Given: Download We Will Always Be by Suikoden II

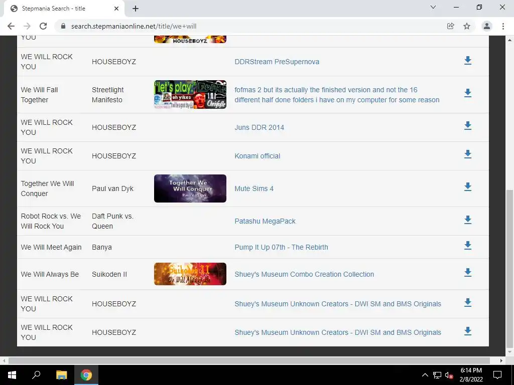Looking at the screenshot, I should click(x=468, y=273).
